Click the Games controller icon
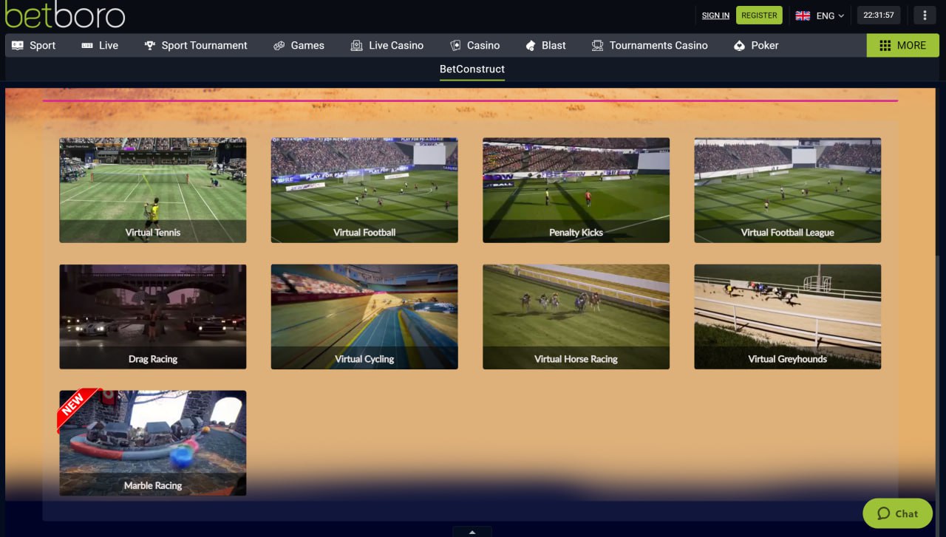 point(279,45)
